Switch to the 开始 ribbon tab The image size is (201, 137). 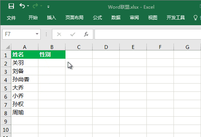point(33,18)
